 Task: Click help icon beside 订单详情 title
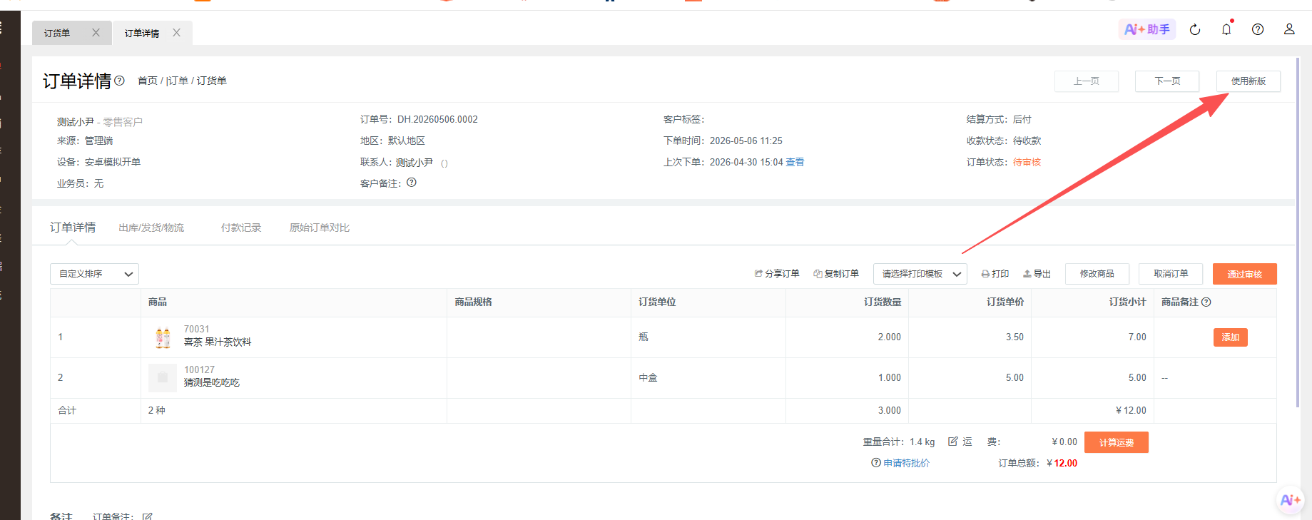point(120,81)
